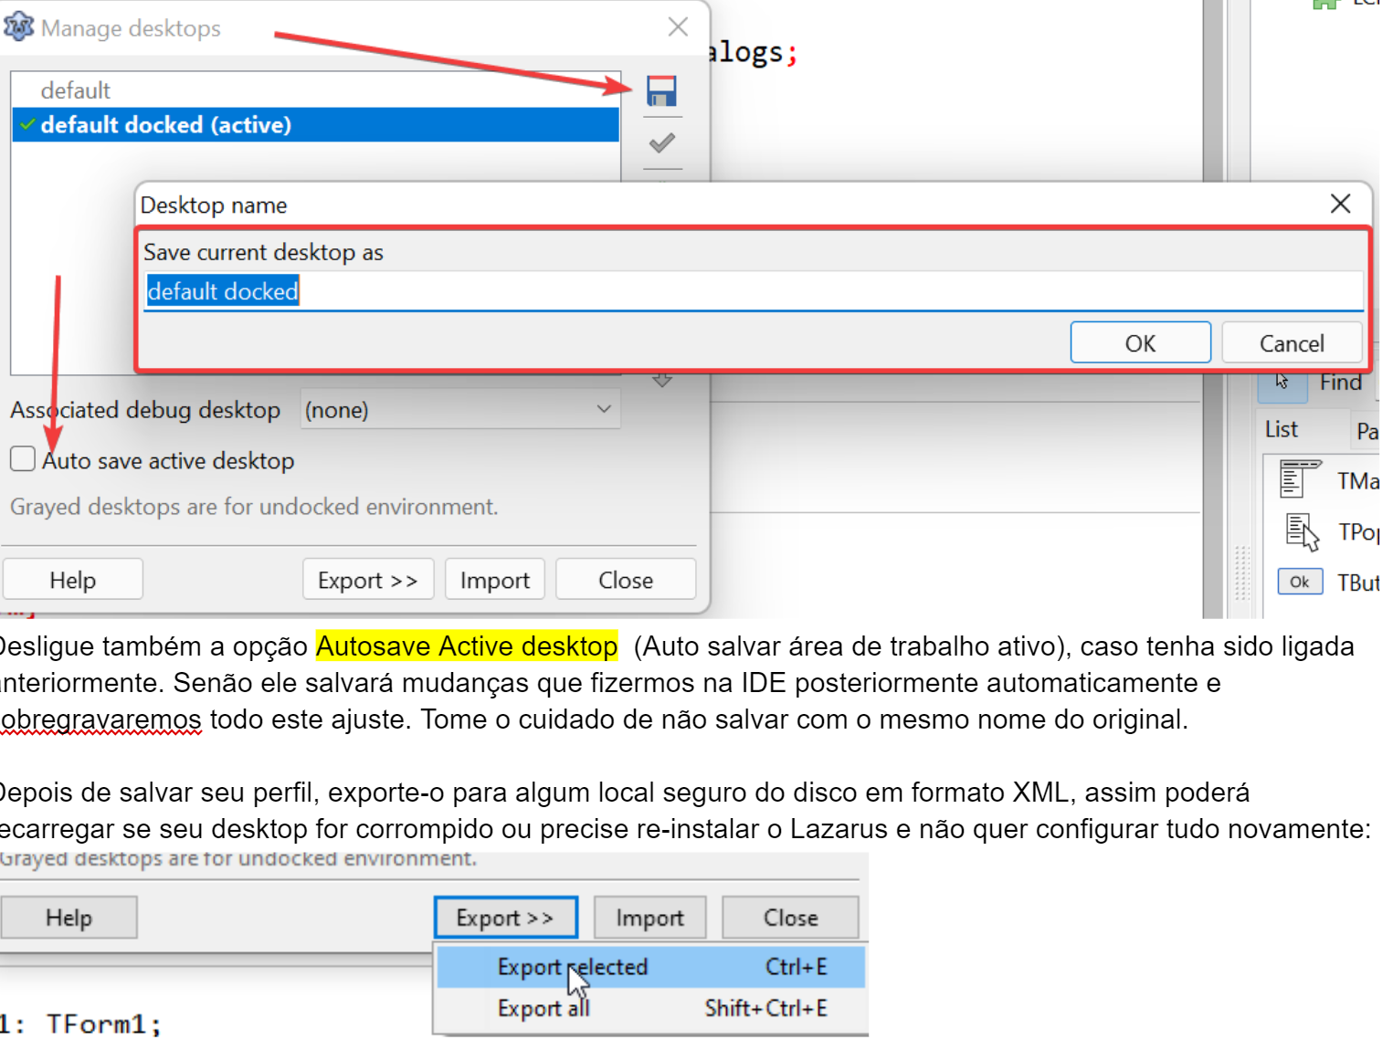
Task: Expand the Export button options
Action: pyautogui.click(x=505, y=917)
